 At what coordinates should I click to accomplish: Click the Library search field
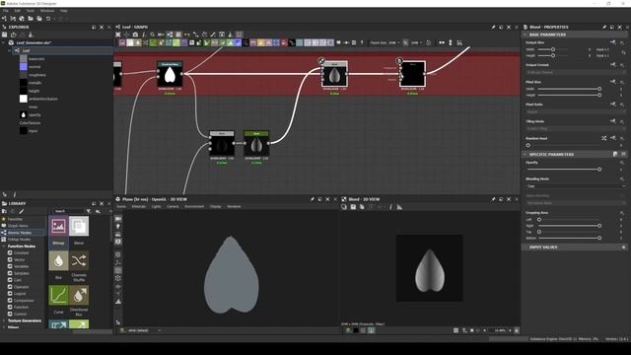[x=69, y=211]
